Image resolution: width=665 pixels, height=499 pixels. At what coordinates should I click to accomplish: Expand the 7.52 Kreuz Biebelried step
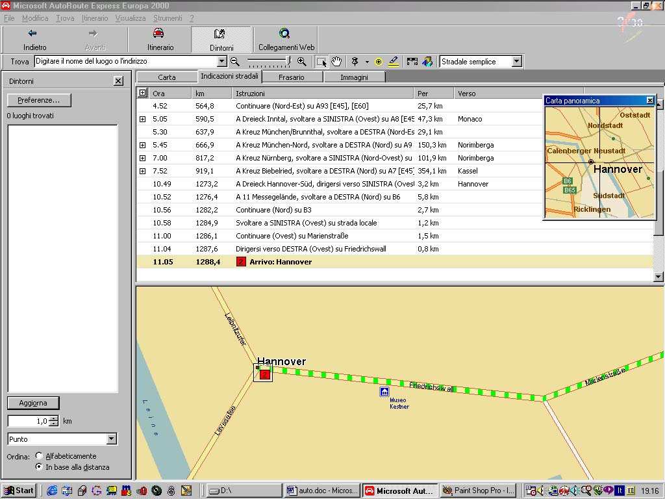[x=142, y=172]
